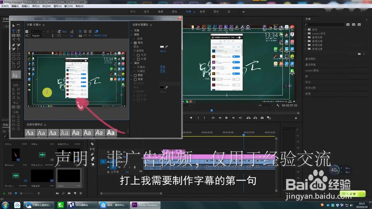Viewport: 372px width, 209px height.
Task: Toggle the top video track lock
Action: (x=108, y=152)
